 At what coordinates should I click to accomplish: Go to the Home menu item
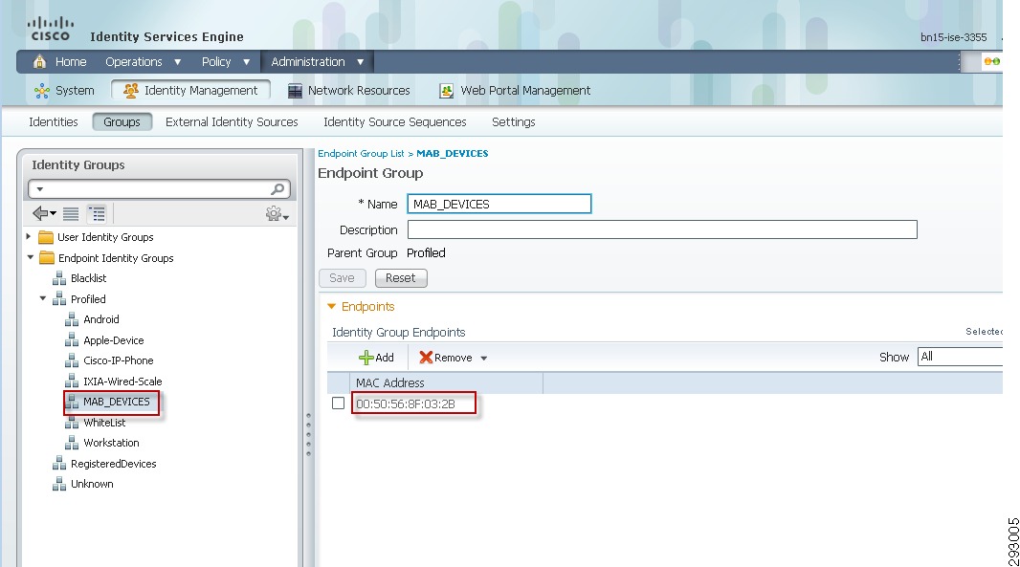click(x=71, y=62)
